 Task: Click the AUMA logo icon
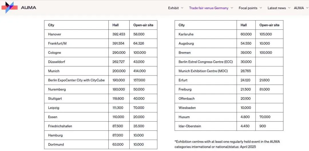click(x=9, y=7)
